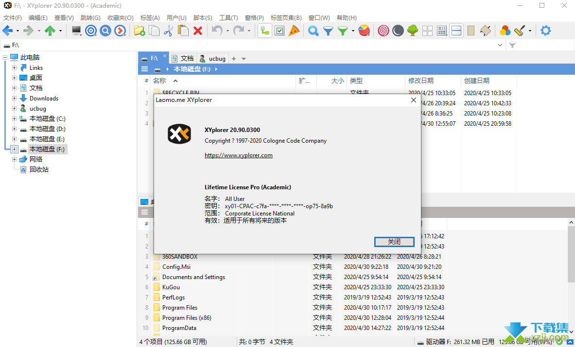The image size is (575, 347).
Task: Toggle the dual pane button
Action: 456,31
